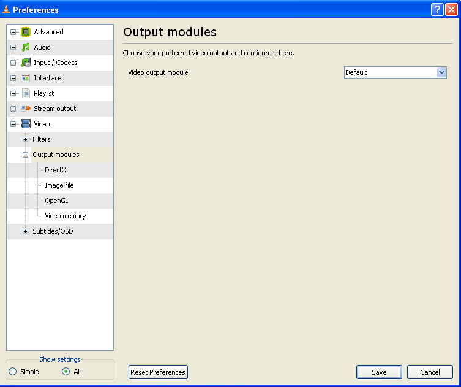Click the Playlist document icon
This screenshot has height=387, width=461.
click(26, 93)
